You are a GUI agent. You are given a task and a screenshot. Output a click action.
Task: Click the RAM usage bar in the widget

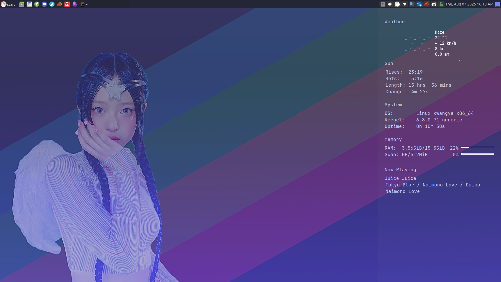coord(478,148)
